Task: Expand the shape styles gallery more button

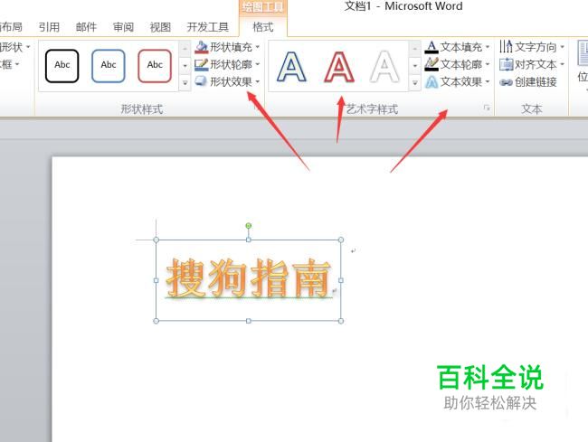Action: coord(185,82)
